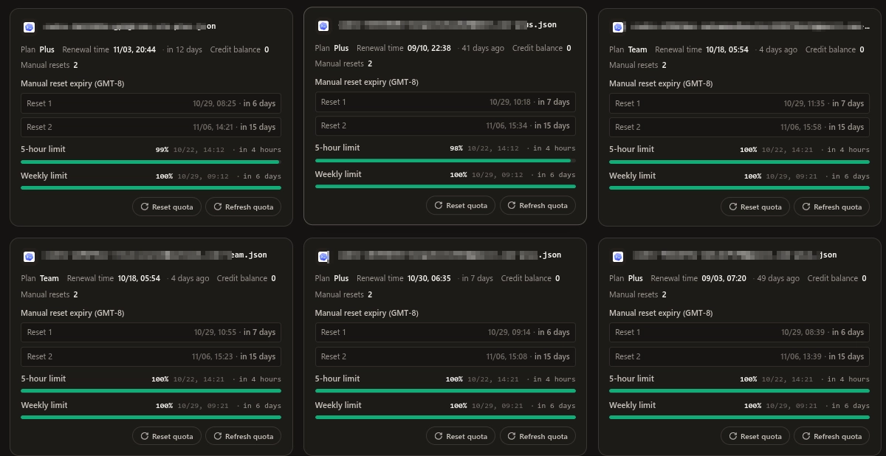
Task: Click the renewal time 11/03, 20:44
Action: (134, 49)
